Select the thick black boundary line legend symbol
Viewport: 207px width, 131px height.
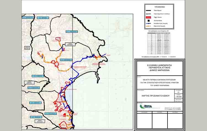coord(148,10)
